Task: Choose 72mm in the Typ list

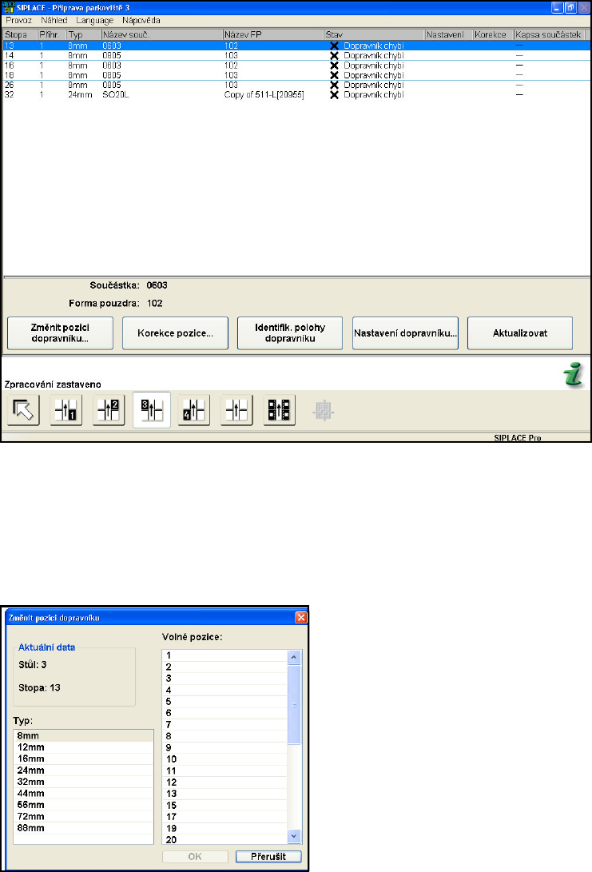Action: pos(83,817)
